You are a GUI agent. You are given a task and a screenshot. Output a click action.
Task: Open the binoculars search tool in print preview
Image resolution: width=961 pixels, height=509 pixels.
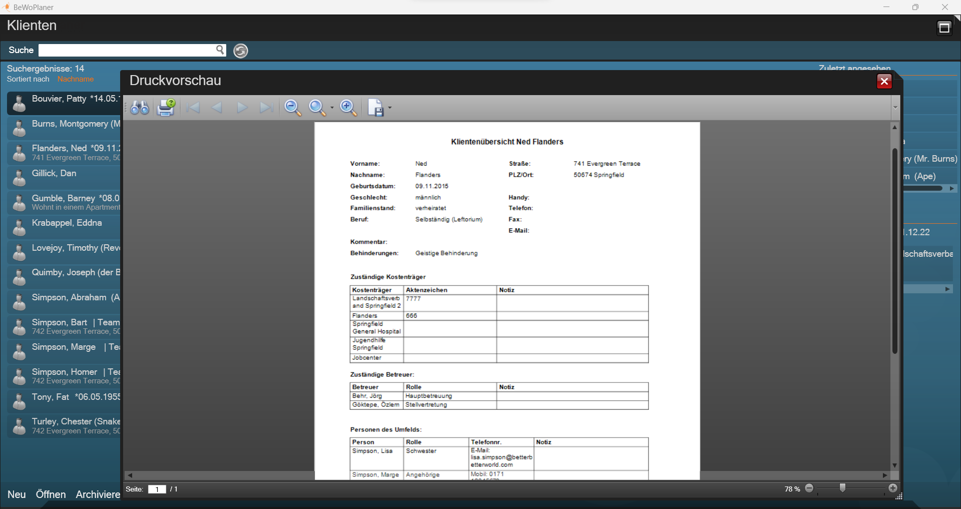(140, 108)
